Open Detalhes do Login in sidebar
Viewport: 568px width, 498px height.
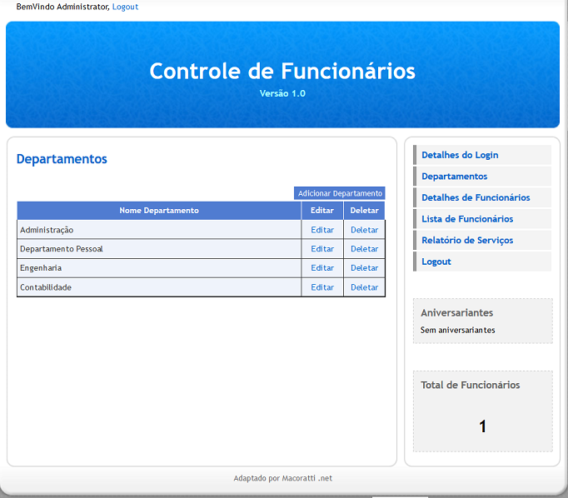(x=482, y=155)
